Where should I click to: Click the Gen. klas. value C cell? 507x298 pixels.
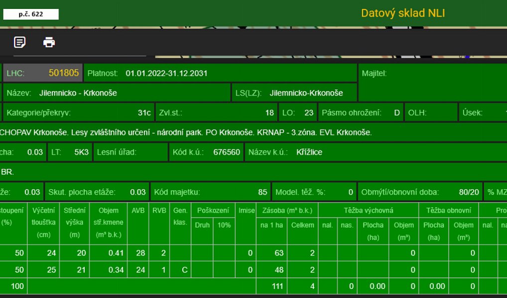(180, 270)
